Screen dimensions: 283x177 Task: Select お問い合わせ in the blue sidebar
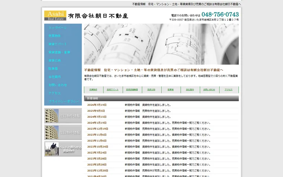(x=58, y=85)
